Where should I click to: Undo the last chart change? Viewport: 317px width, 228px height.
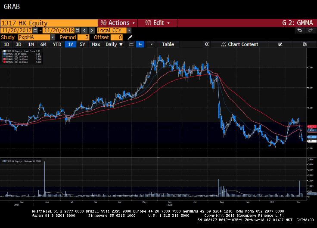[300, 31]
